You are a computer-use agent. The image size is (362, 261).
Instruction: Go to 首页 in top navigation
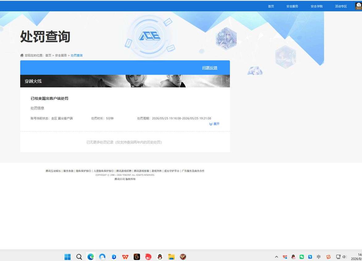(271, 6)
